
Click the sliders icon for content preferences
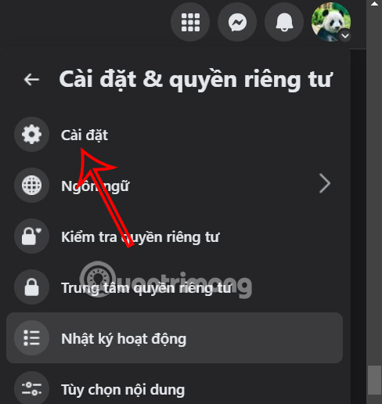tap(31, 388)
